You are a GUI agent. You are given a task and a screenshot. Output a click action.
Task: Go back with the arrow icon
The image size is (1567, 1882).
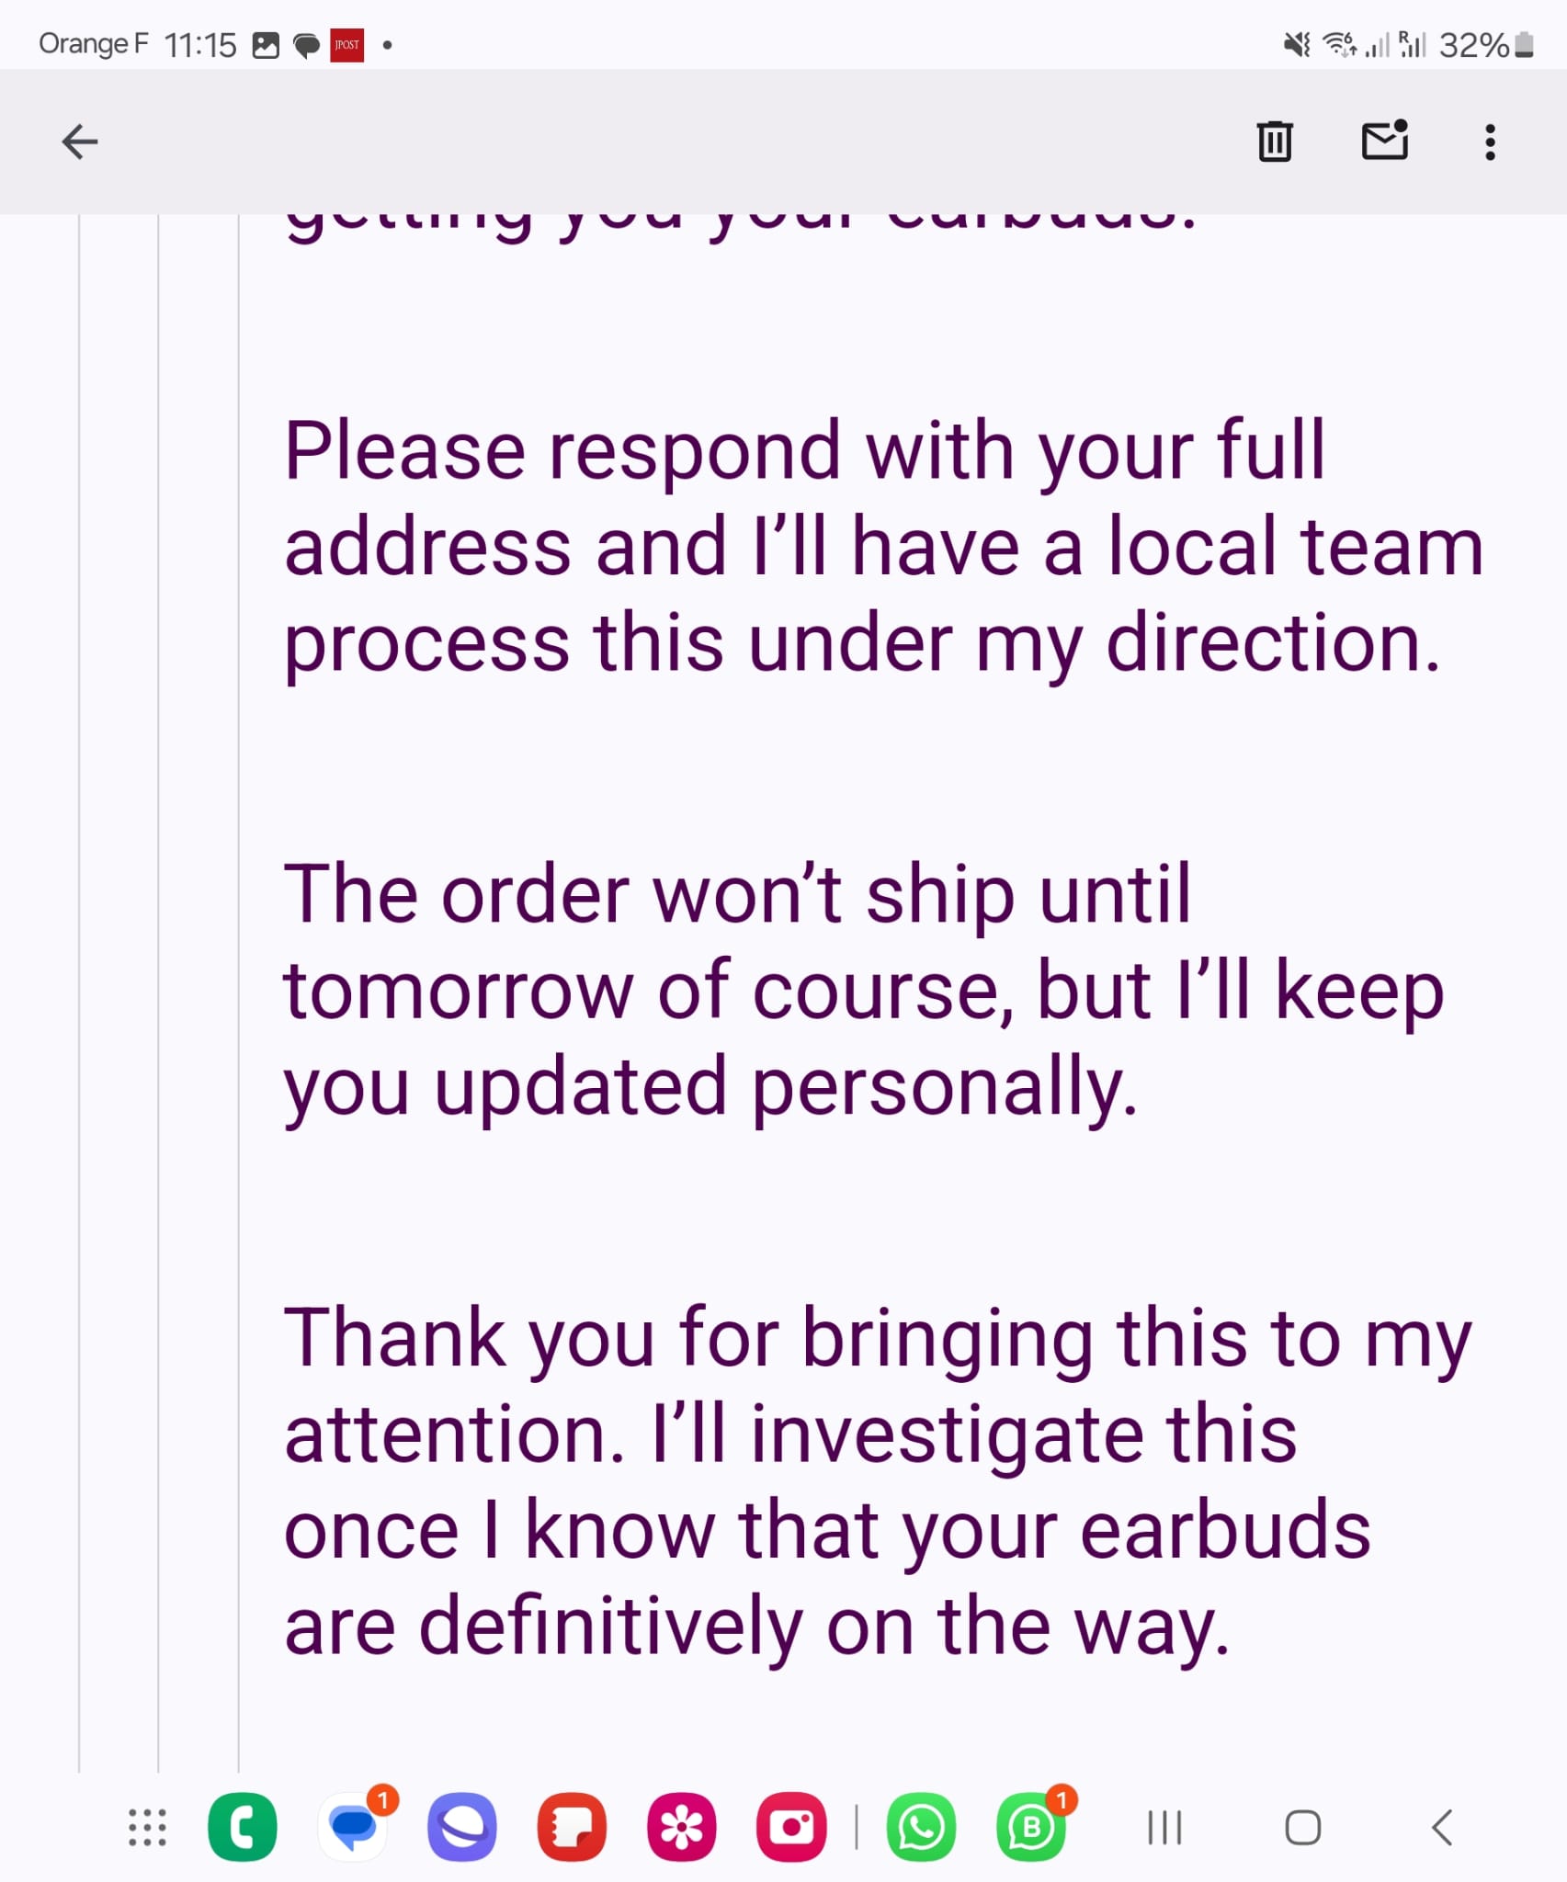pos(80,142)
